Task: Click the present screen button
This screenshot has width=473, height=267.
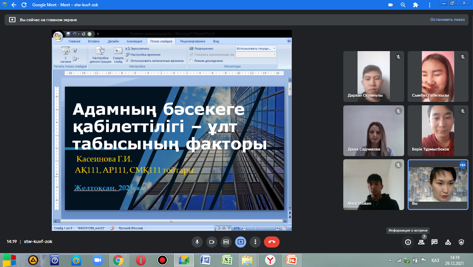Action: [x=241, y=242]
